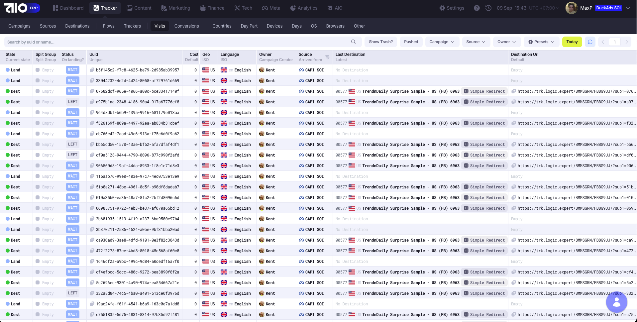Toggle Split Group box in row db766e42

38,134
